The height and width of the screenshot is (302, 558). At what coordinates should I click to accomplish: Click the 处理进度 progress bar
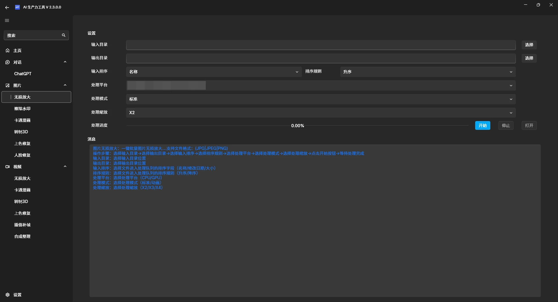(x=297, y=125)
